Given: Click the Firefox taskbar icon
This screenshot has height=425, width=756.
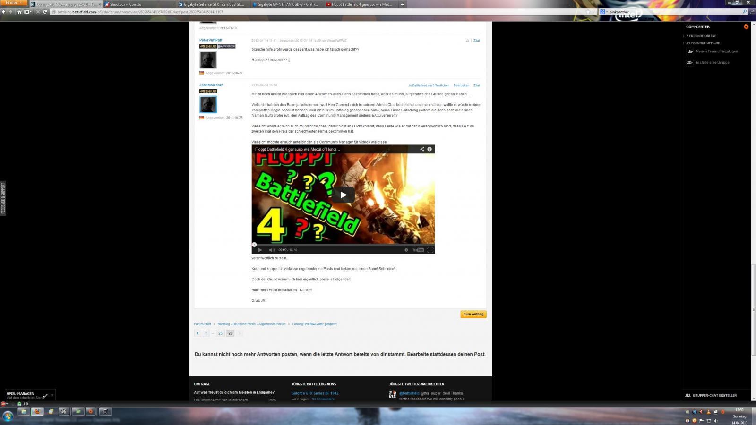Looking at the screenshot, I should coord(37,411).
